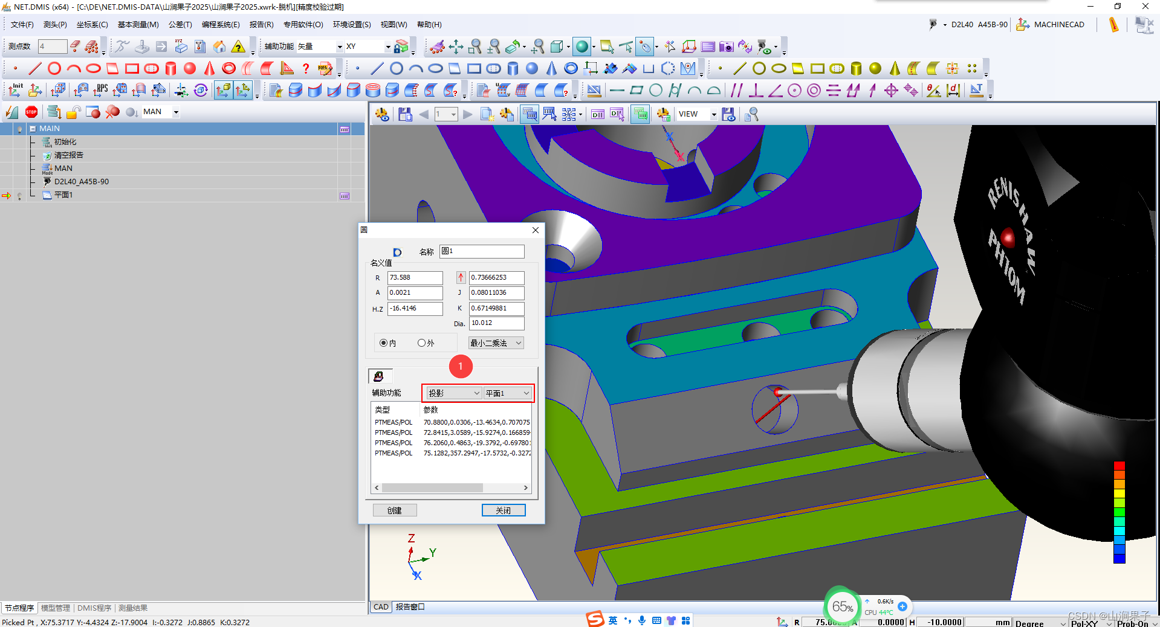The width and height of the screenshot is (1160, 627).
Task: Switch to the 报告窗口 tab
Action: pos(410,607)
